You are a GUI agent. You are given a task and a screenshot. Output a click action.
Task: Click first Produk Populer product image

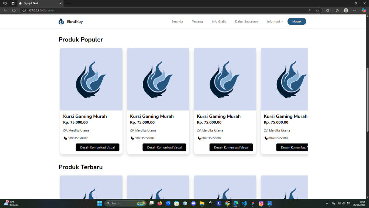pos(91,79)
